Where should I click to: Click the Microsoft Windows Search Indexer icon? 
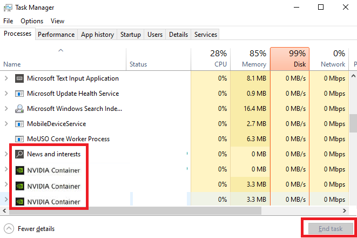click(19, 109)
